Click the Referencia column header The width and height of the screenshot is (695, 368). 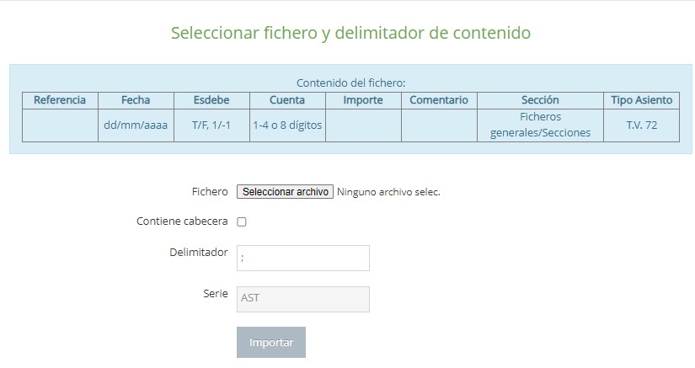coord(60,100)
